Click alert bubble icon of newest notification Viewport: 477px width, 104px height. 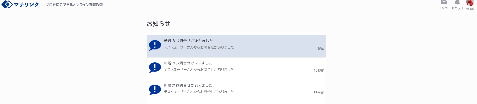[155, 45]
